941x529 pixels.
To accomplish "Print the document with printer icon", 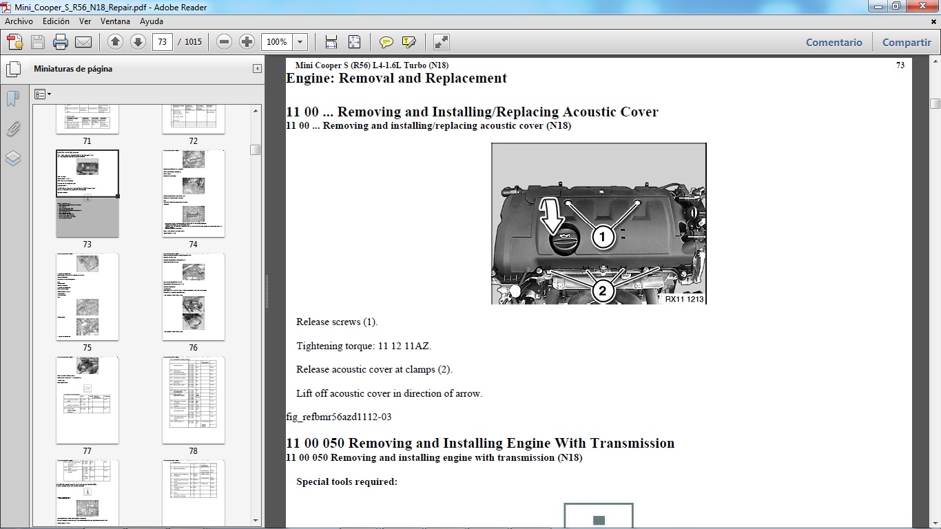I will coord(61,42).
